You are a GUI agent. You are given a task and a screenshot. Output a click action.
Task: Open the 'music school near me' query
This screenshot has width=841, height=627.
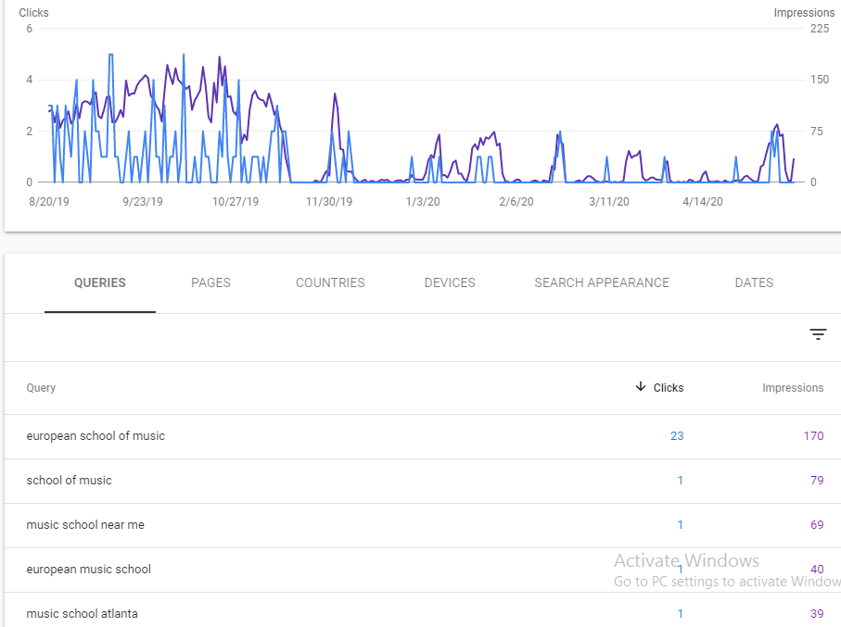85,525
